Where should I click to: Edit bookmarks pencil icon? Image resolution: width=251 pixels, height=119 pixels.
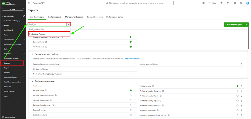[24, 16]
